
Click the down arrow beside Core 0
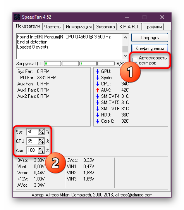pos(98,121)
